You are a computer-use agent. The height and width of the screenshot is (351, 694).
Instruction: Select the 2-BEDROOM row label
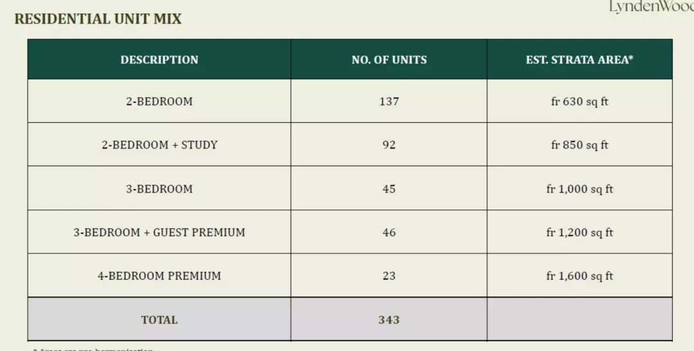point(159,102)
